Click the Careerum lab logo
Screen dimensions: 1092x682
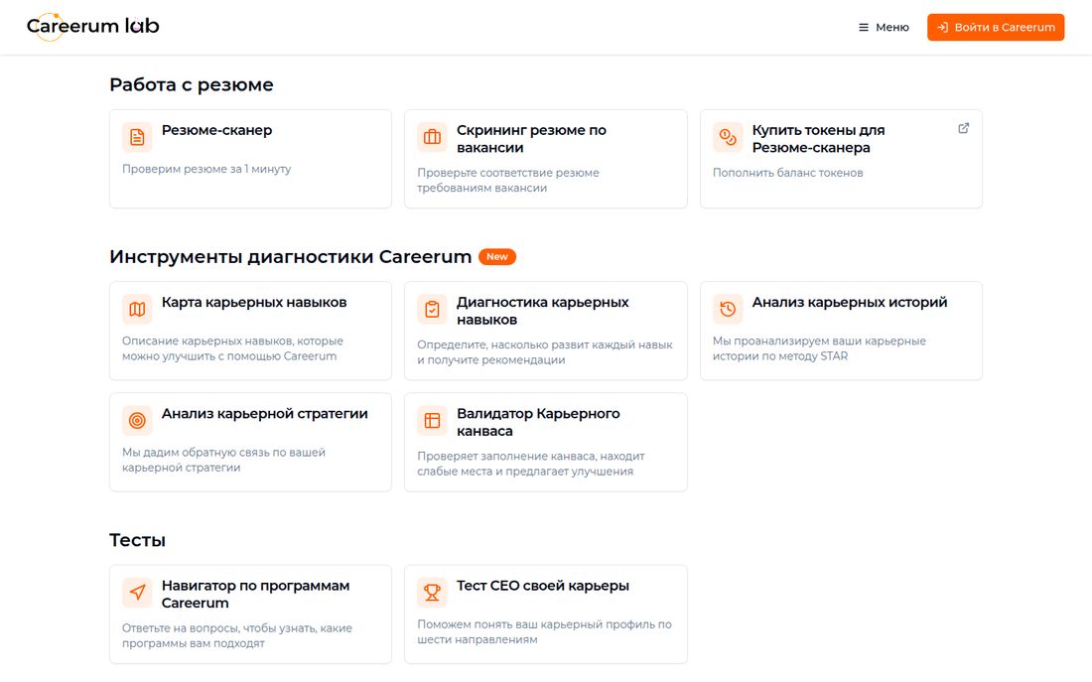coord(92,27)
